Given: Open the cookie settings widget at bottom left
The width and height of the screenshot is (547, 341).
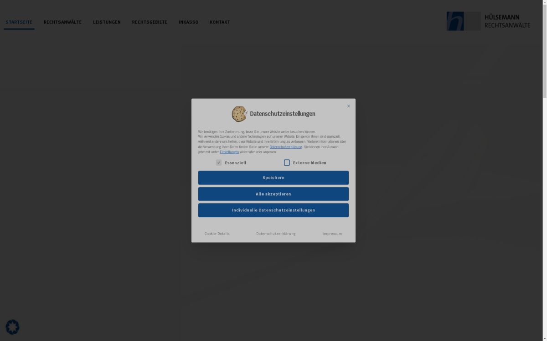Looking at the screenshot, I should coord(12,327).
